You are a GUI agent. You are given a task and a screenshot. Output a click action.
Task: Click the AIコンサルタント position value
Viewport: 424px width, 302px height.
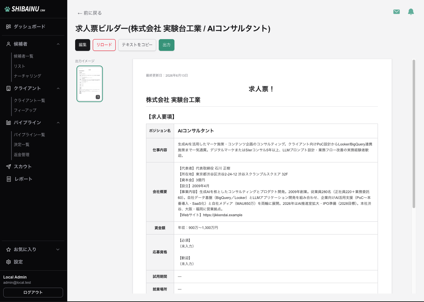[x=196, y=131]
